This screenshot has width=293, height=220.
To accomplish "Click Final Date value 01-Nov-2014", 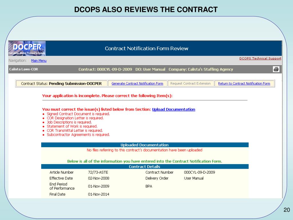I will 99,195.
